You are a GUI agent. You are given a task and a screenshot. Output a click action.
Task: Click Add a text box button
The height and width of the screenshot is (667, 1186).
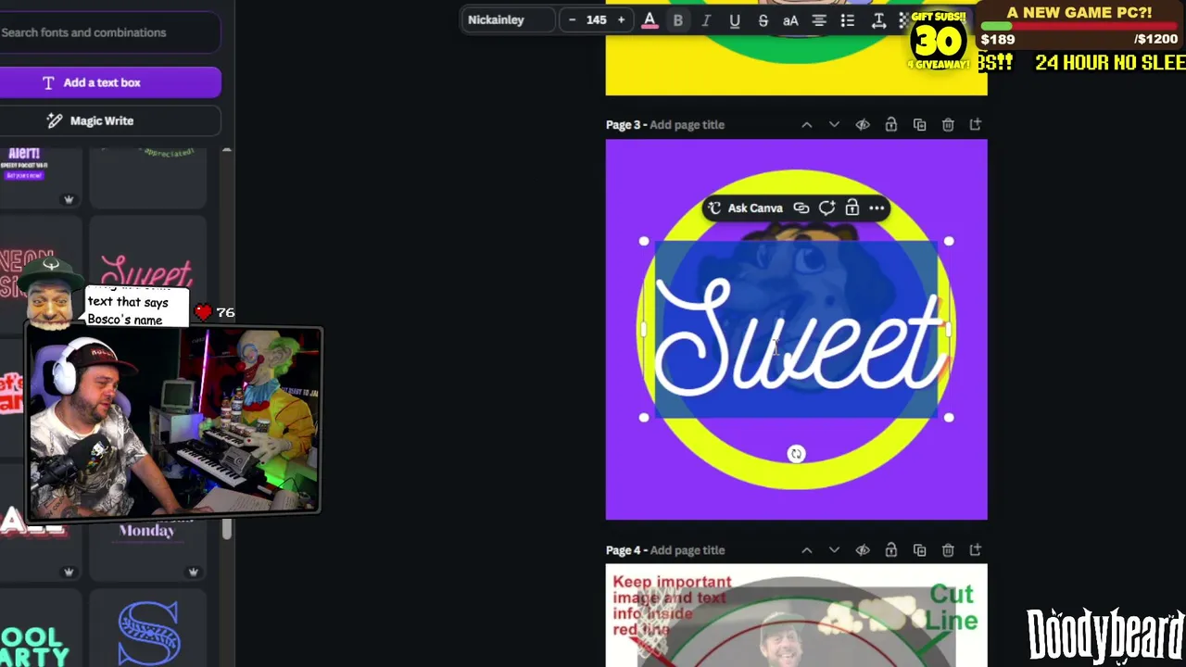109,82
